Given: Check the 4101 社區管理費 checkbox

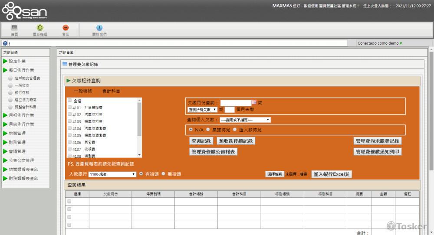Looking at the screenshot, I should point(69,108).
